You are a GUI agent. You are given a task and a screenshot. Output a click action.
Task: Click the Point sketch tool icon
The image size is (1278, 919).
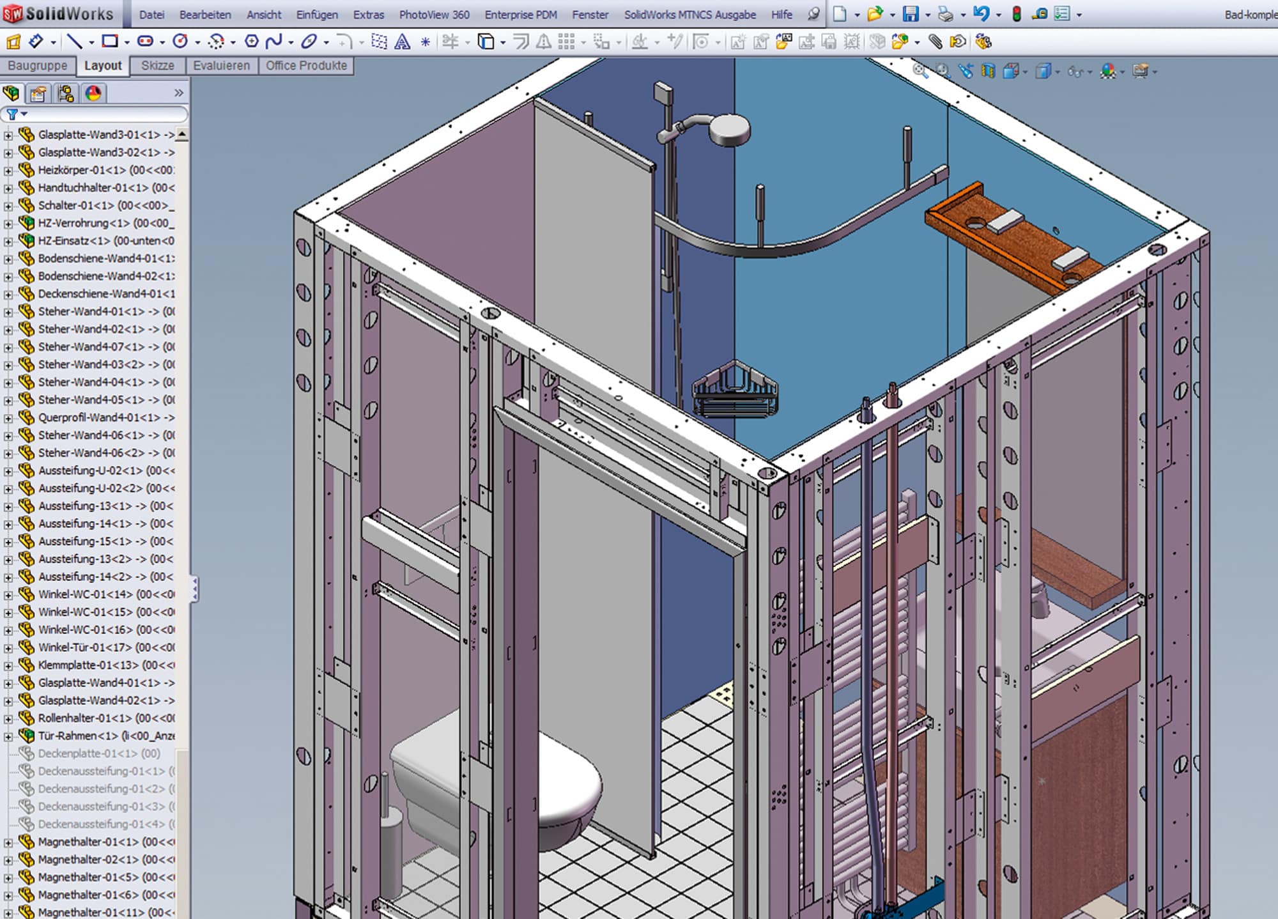426,42
